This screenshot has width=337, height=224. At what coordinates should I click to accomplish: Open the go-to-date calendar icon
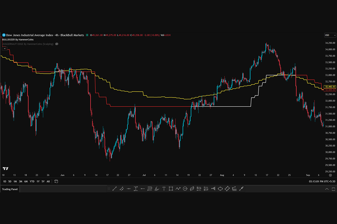click(x=56, y=181)
